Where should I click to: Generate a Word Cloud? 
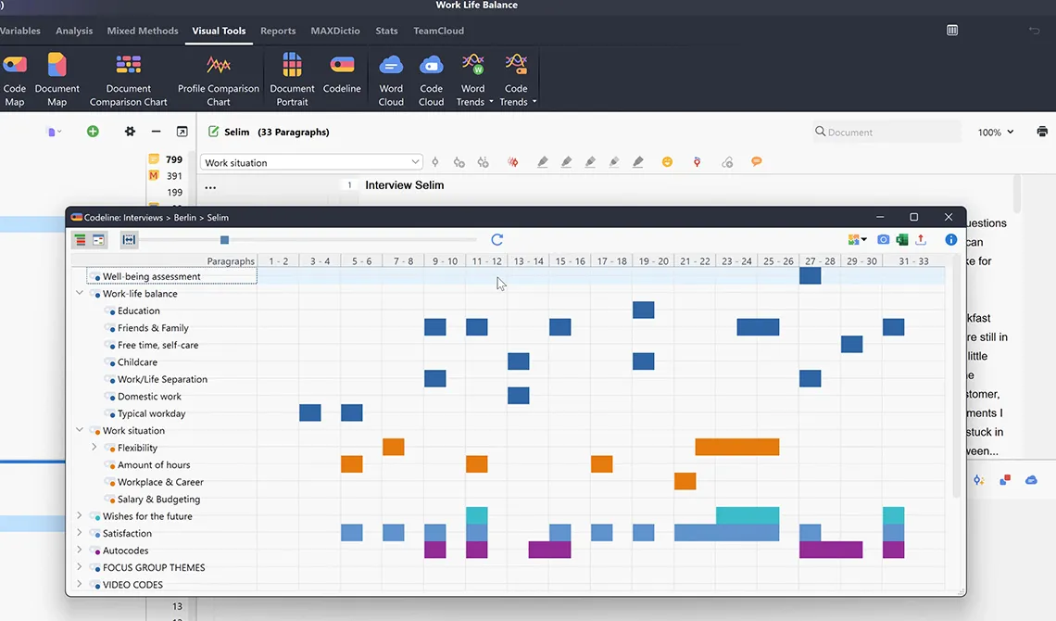click(391, 80)
